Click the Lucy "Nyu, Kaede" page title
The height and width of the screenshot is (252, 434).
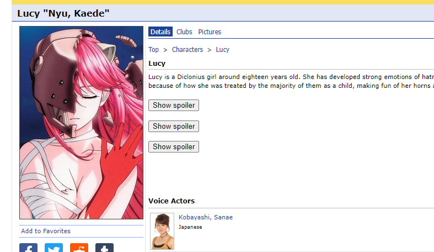pos(63,13)
